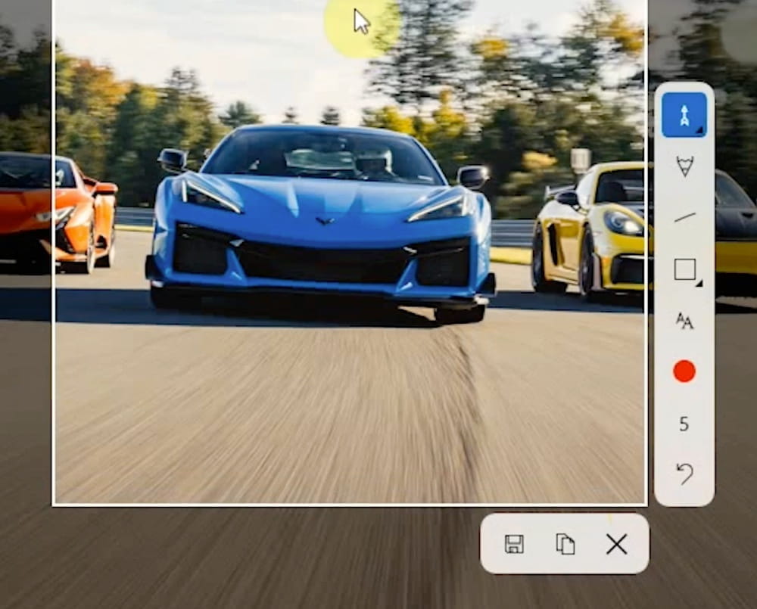The image size is (757, 609).
Task: Open the red color picker swatch
Action: pyautogui.click(x=684, y=371)
